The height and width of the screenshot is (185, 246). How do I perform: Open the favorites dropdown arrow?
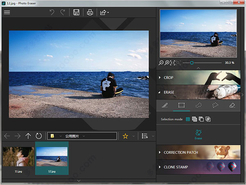[134, 136]
